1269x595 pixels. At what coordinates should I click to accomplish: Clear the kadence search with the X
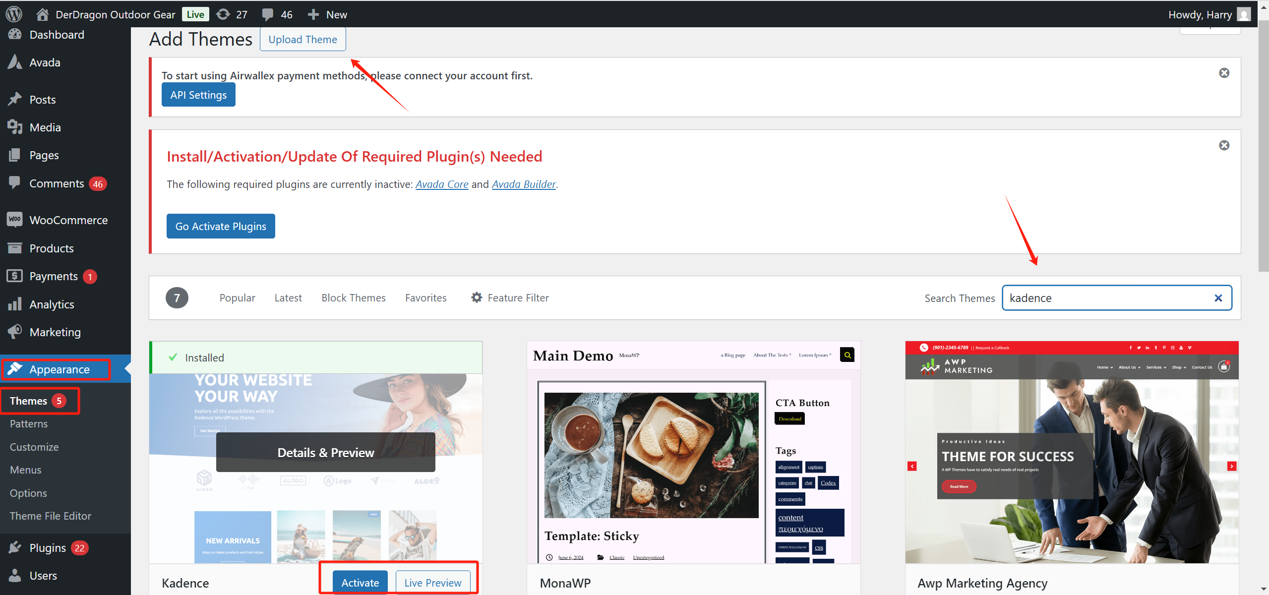click(x=1218, y=297)
